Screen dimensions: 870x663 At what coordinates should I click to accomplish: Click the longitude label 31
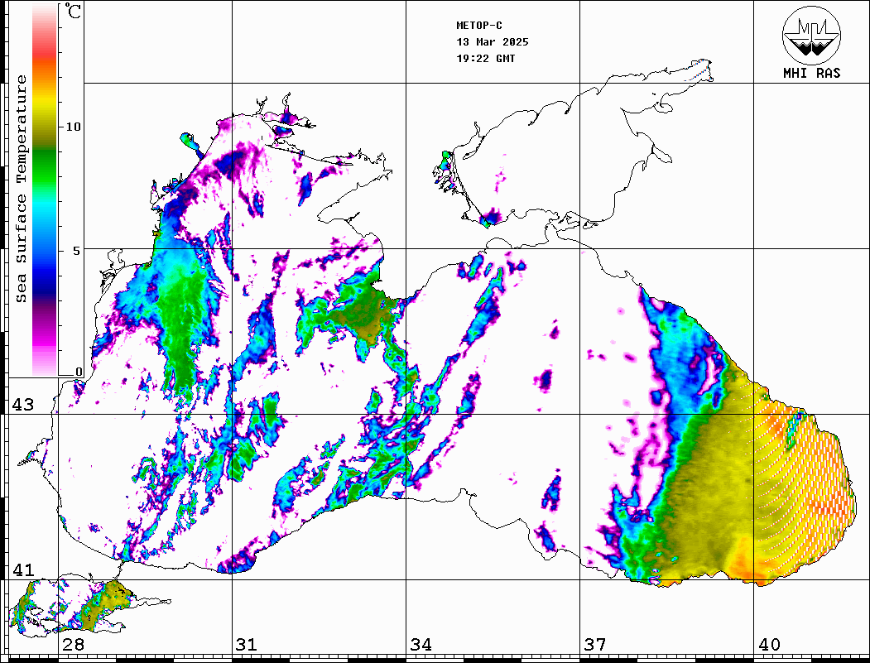(x=246, y=645)
